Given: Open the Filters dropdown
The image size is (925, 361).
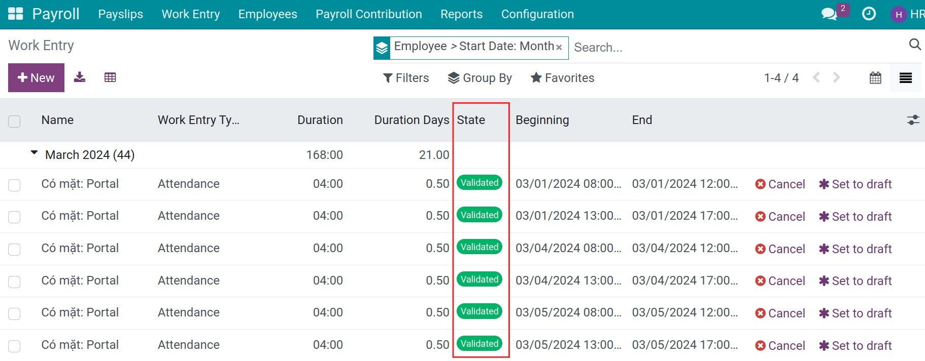Looking at the screenshot, I should (406, 78).
